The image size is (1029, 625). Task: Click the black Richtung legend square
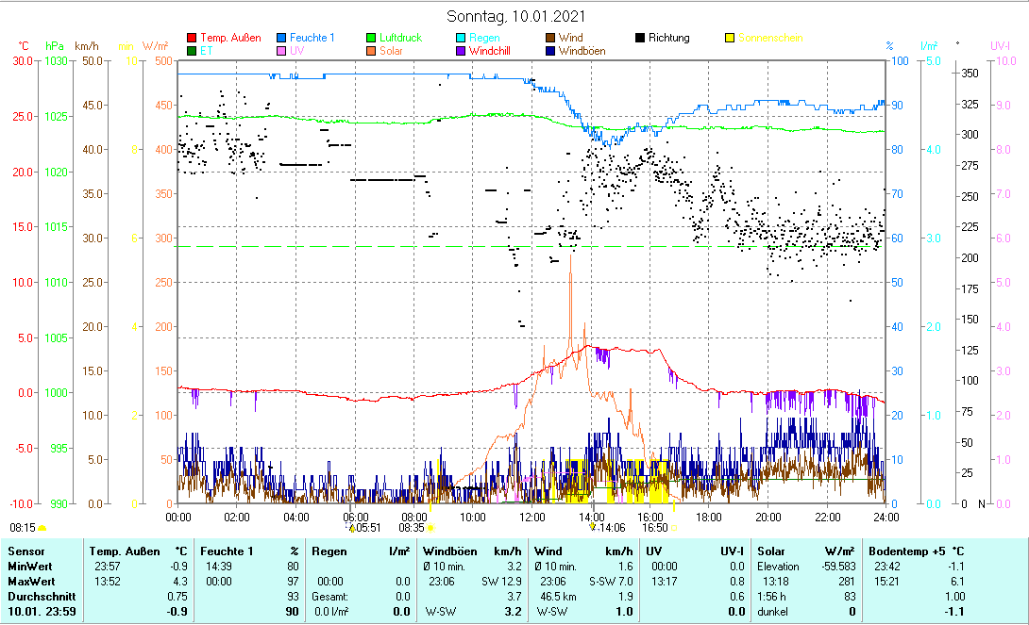(640, 38)
